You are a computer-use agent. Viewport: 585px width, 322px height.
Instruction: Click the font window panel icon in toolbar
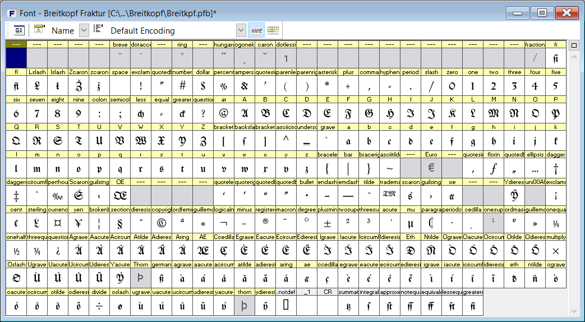click(20, 30)
